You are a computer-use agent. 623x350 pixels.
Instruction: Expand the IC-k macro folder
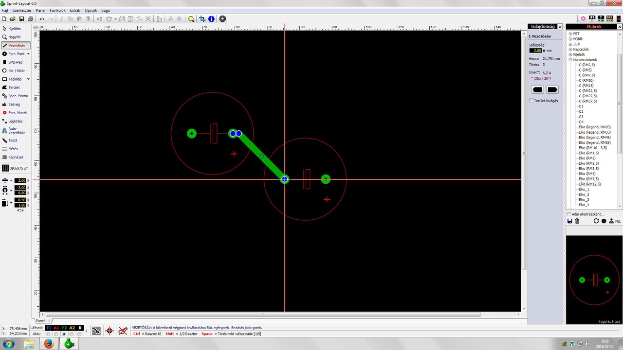point(570,44)
